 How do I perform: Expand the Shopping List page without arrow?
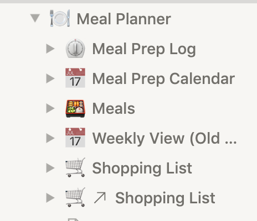50,168
